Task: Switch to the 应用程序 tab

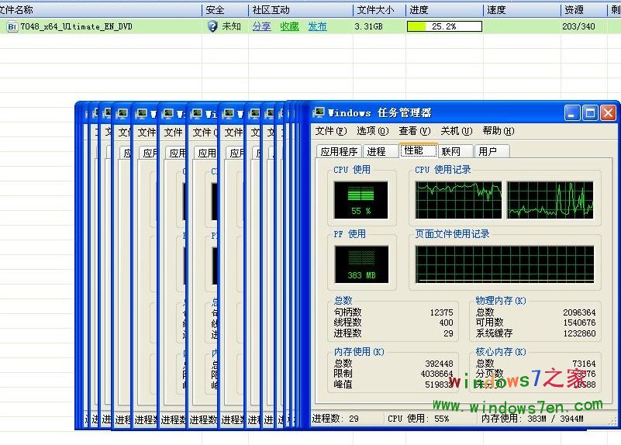Action: [340, 151]
